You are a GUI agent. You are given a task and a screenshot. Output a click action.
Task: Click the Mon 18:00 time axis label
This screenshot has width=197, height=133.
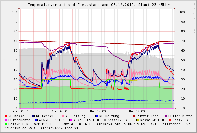coord(137,111)
